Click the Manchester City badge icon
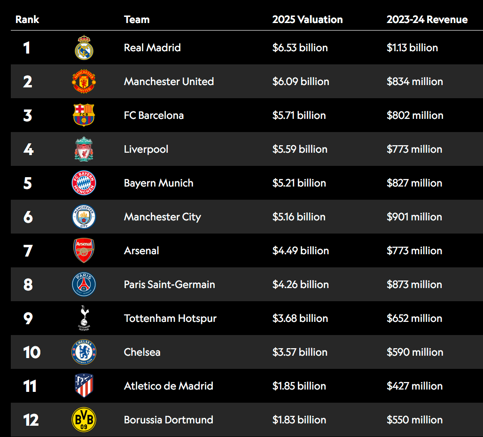483x437 pixels. point(84,217)
